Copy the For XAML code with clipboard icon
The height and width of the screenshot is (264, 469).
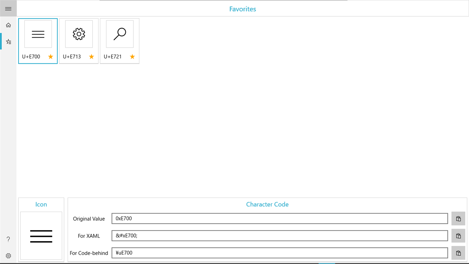[458, 235]
